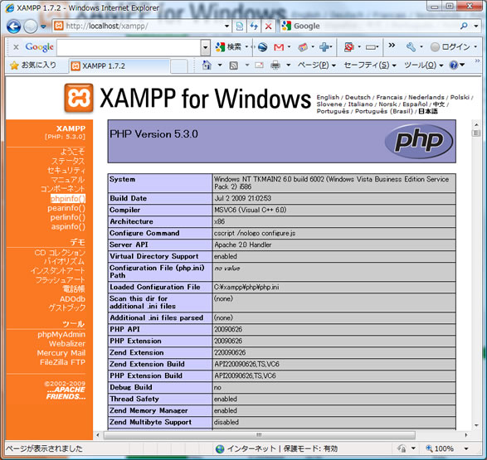The width and height of the screenshot is (487, 460).
Task: Click the bookmarks tag icon on Google Toolbar
Action: pyautogui.click(x=303, y=47)
